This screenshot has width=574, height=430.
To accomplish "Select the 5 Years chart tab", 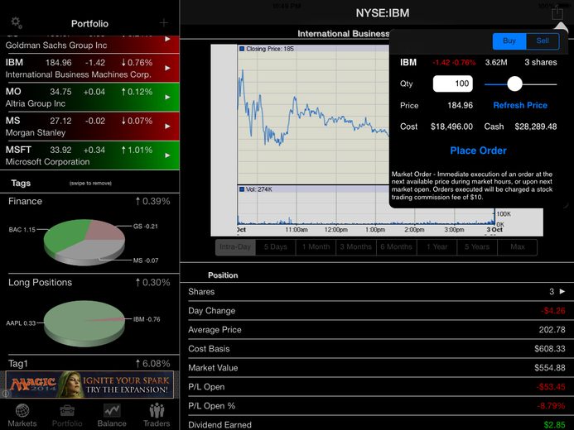I will coord(477,247).
